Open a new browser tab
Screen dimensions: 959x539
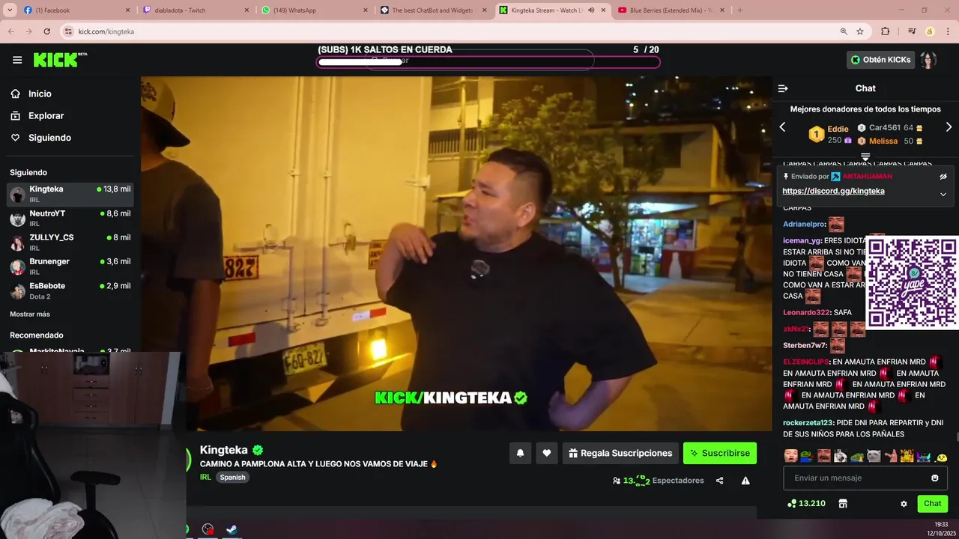pos(740,10)
